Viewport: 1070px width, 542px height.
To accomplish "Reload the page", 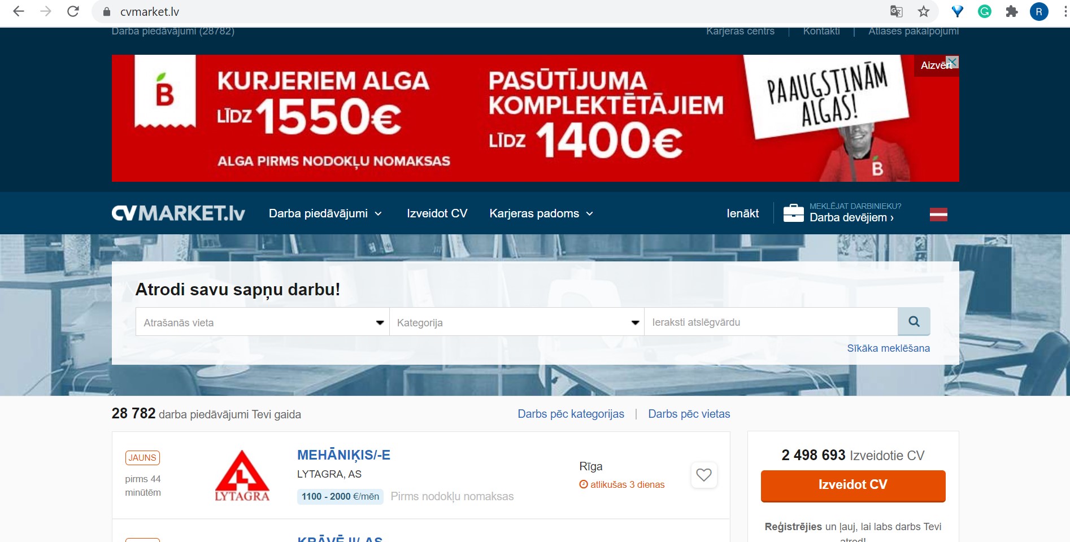I will [x=73, y=11].
